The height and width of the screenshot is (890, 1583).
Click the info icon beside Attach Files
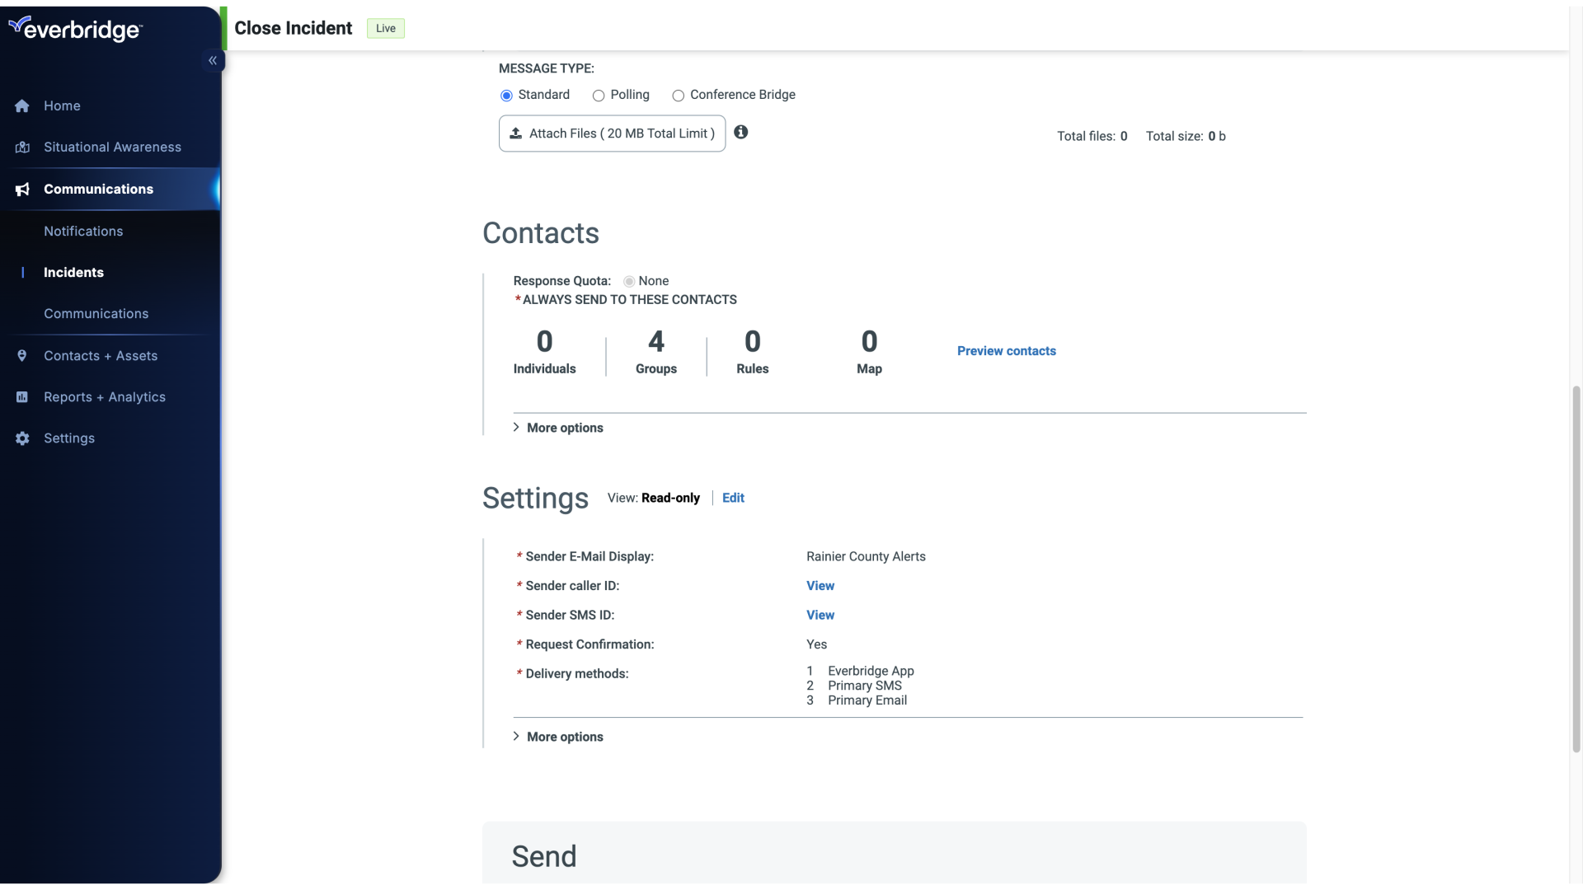[x=741, y=132]
